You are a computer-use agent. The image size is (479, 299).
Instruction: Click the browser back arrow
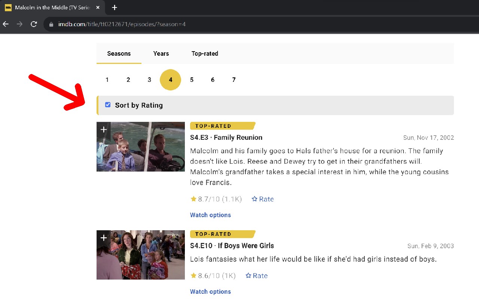(6, 24)
